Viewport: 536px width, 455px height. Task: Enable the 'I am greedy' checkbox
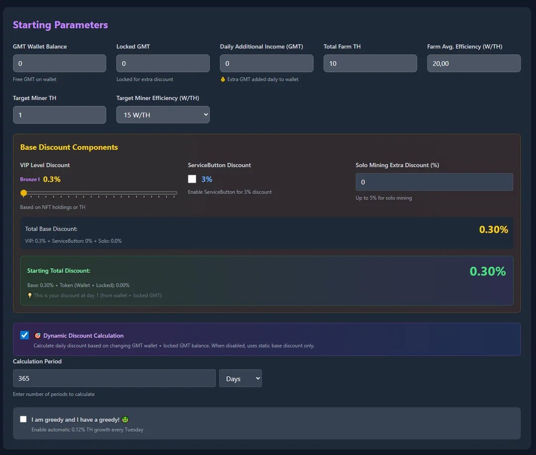(x=23, y=419)
